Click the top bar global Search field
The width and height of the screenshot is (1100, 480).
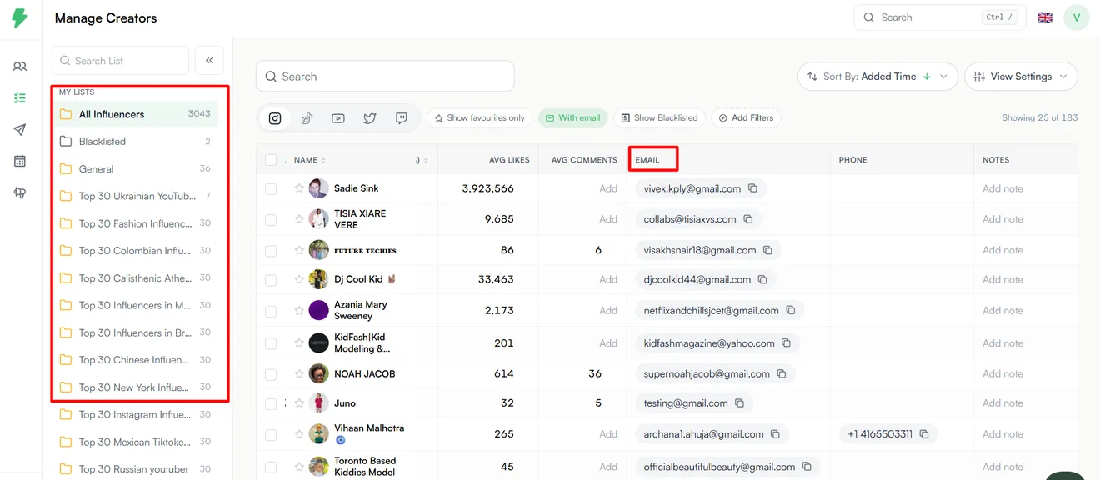938,17
